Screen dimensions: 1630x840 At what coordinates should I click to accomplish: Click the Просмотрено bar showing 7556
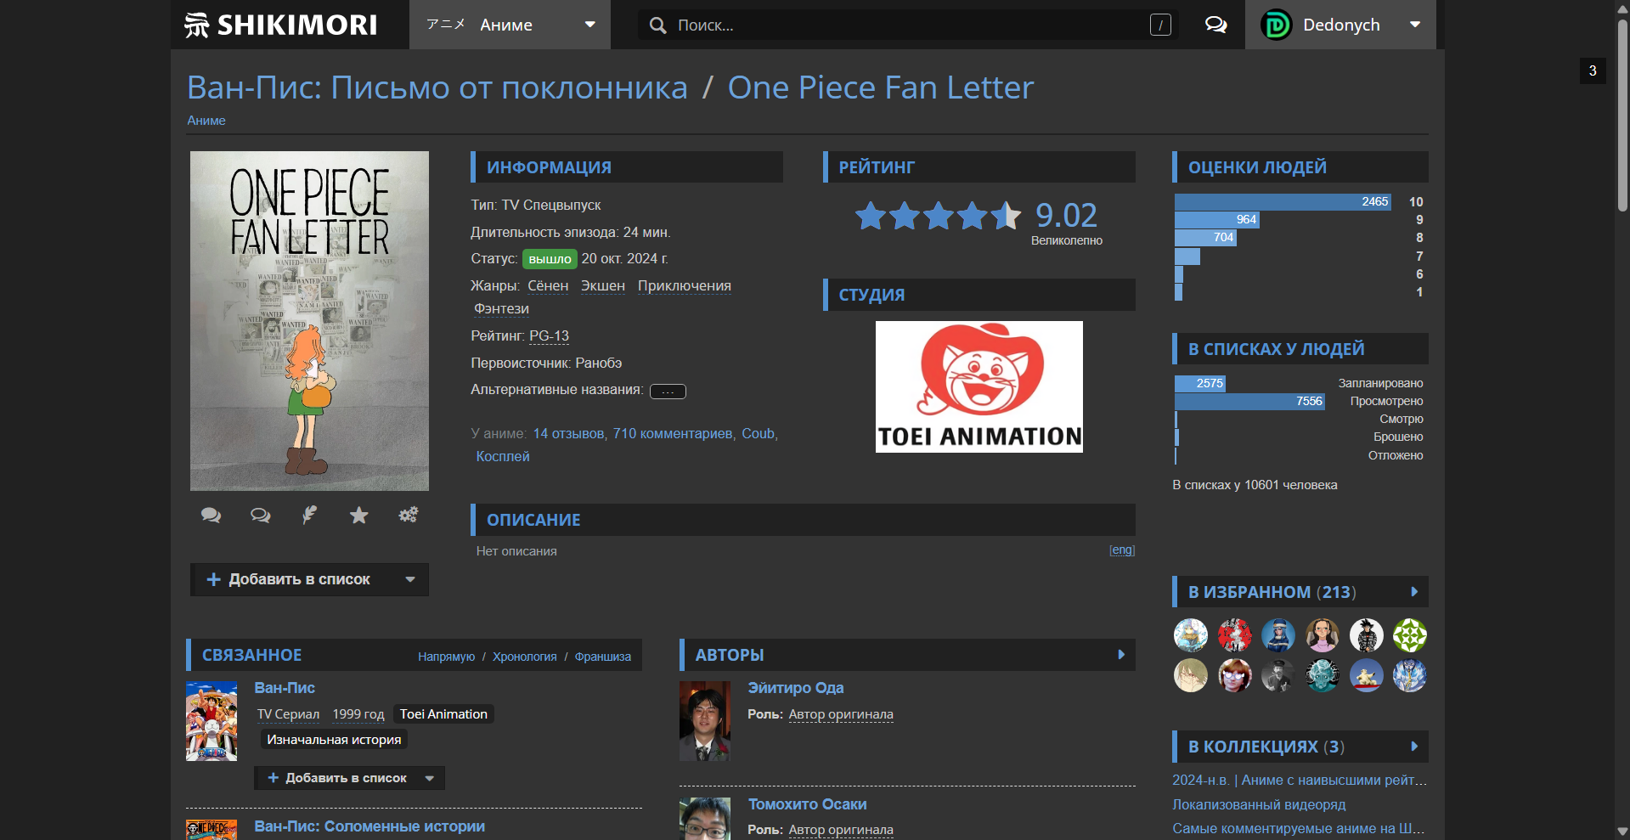tap(1249, 401)
